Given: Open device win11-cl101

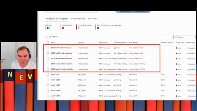Looking at the screenshot, I should point(55,75).
